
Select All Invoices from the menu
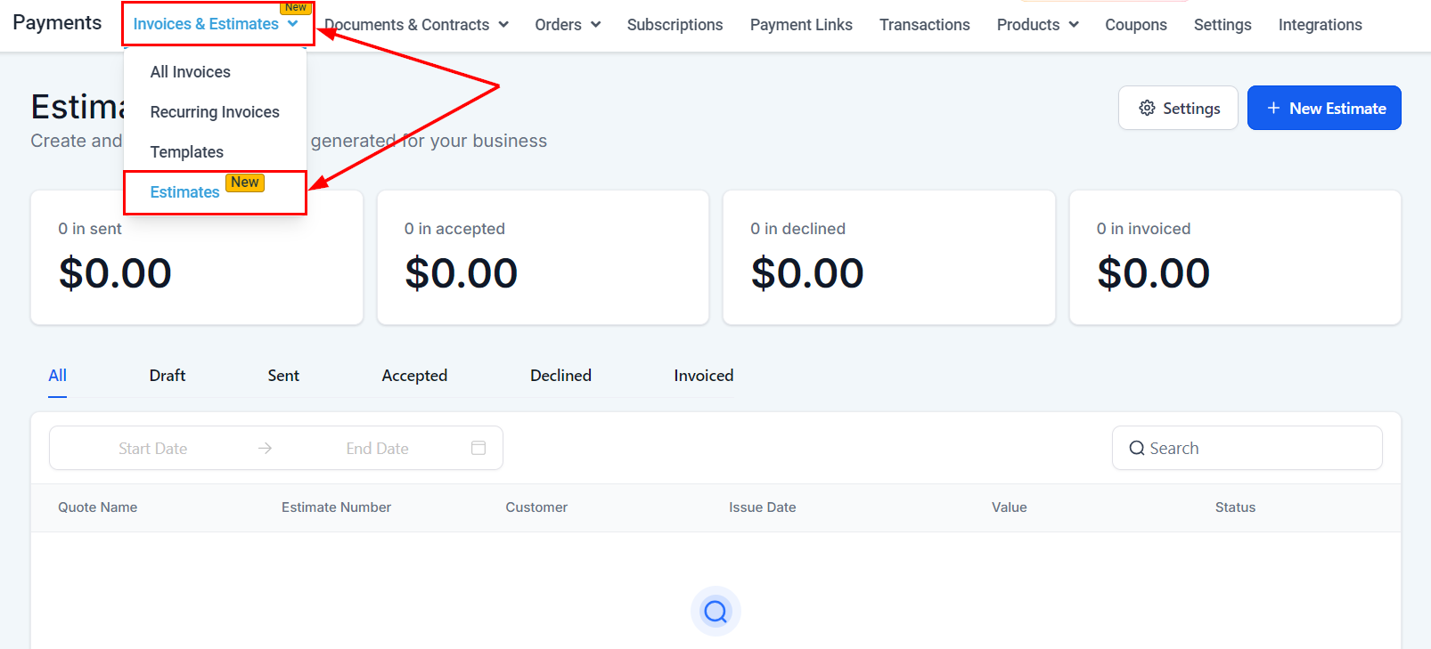[x=190, y=72]
